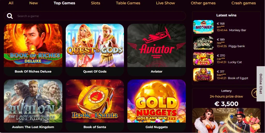
Task: Open the Book of Santa game tile
Action: coord(95,106)
